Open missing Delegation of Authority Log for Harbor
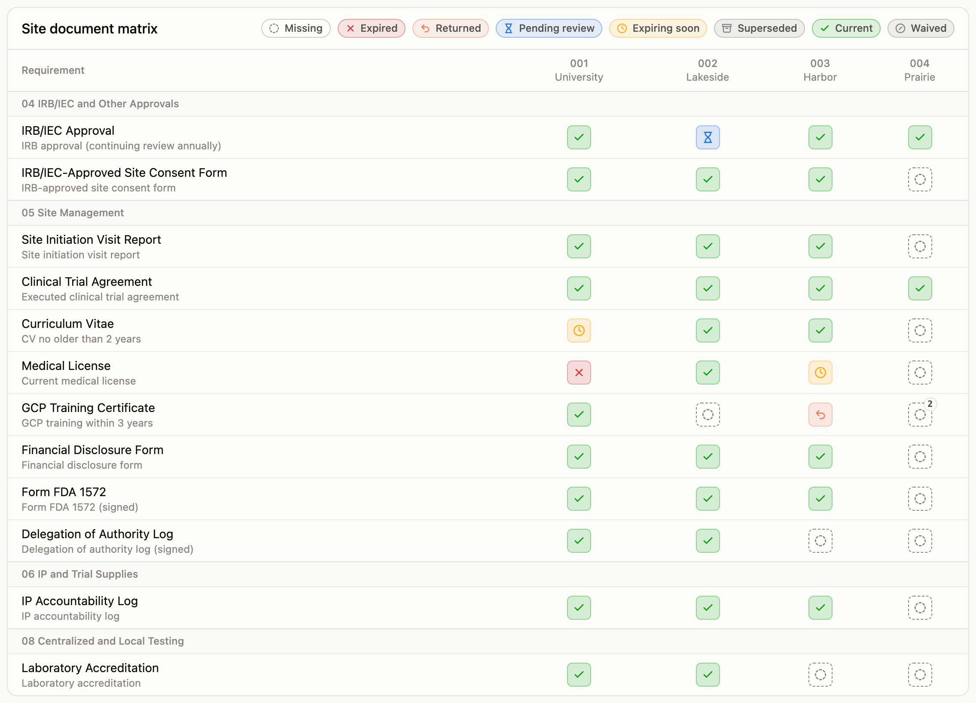 coord(820,541)
